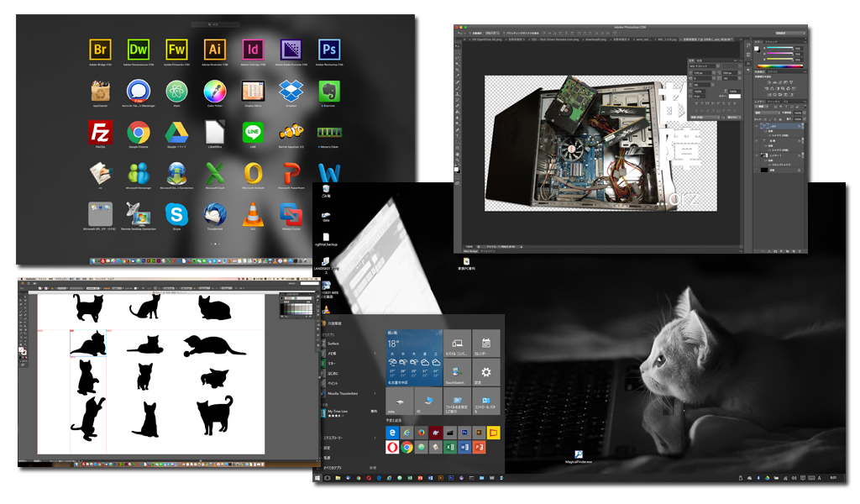Switch to the IMG_1129.jpg document tab

click(x=668, y=39)
